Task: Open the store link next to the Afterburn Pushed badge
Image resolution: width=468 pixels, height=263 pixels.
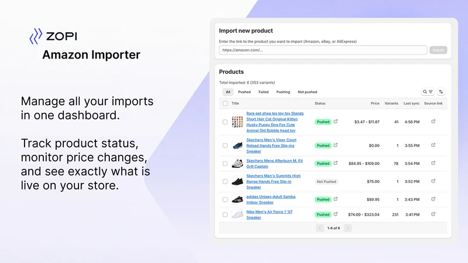Action: [335, 163]
